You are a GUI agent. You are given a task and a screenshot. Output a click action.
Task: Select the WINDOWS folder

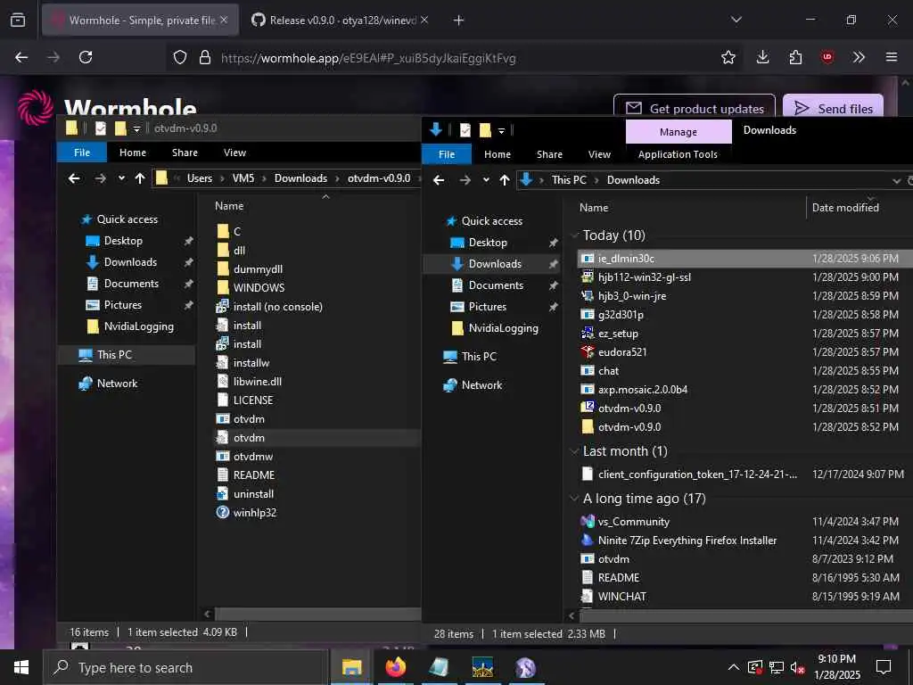pos(259,288)
